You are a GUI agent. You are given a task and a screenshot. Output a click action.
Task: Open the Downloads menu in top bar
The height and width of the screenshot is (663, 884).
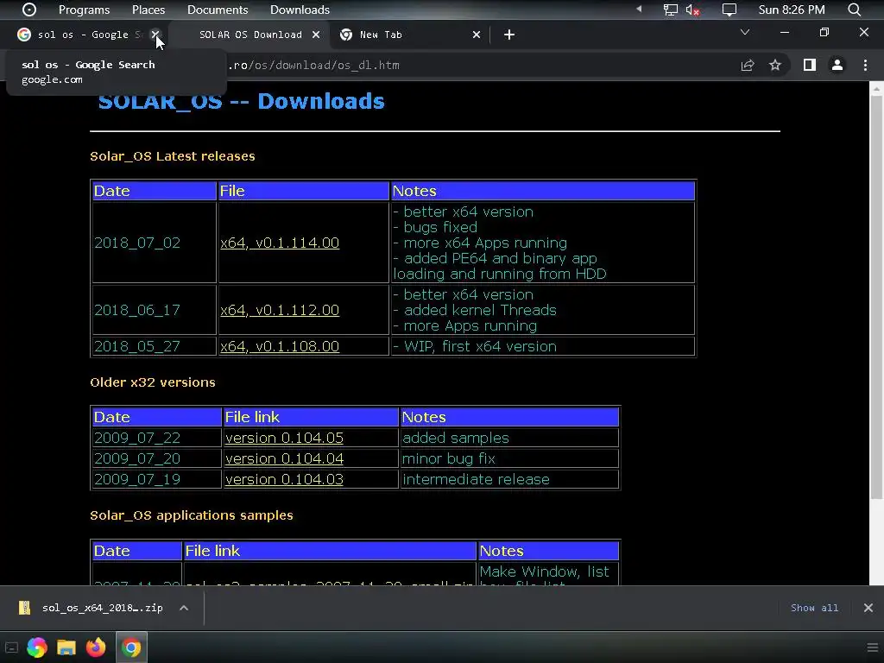(x=300, y=9)
